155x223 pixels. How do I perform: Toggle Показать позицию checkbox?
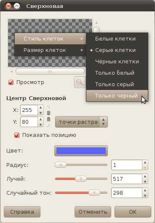tap(17, 135)
